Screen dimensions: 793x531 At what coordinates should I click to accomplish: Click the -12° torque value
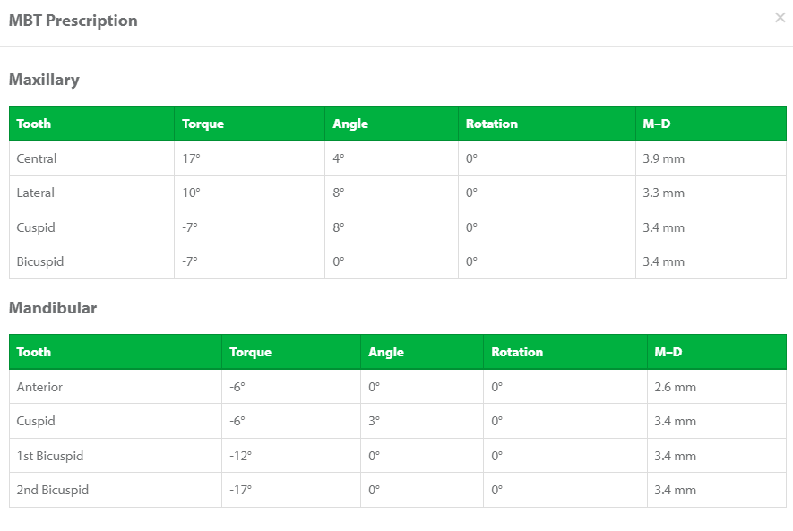(241, 456)
